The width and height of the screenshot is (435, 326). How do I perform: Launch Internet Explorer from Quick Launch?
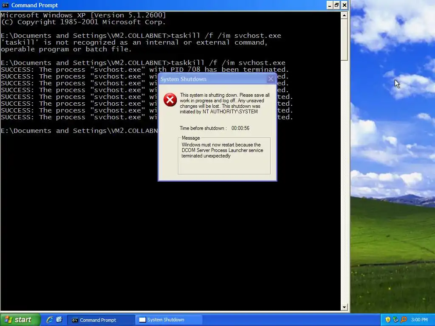coord(50,320)
